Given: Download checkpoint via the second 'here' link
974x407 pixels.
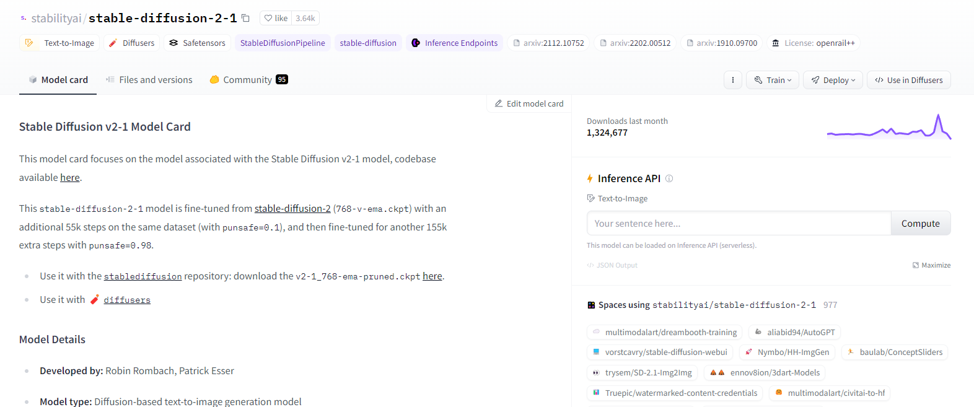Looking at the screenshot, I should point(432,276).
